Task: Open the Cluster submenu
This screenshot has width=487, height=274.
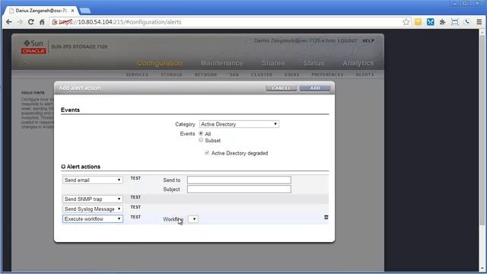Action: [262, 75]
